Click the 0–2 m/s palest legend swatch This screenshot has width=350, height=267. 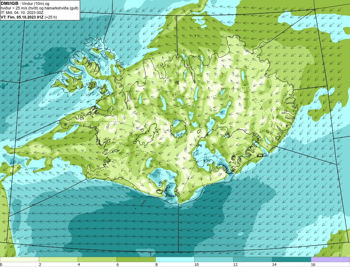click(x=19, y=259)
